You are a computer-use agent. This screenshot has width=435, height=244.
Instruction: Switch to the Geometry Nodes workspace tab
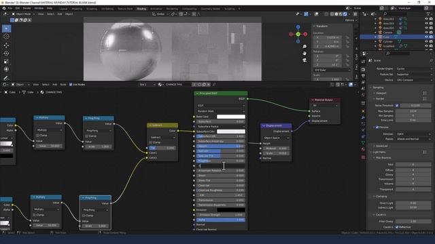pyautogui.click(x=210, y=9)
